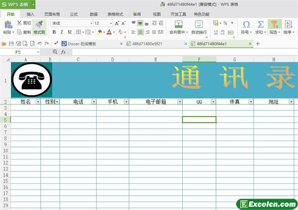Click the open folder quick icon
Image resolution: width=298 pixels, height=210 pixels.
point(4,44)
